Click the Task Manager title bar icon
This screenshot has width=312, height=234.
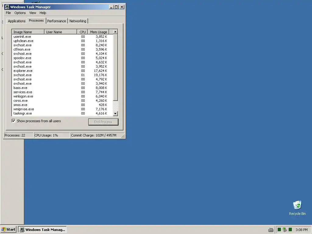tap(7, 7)
